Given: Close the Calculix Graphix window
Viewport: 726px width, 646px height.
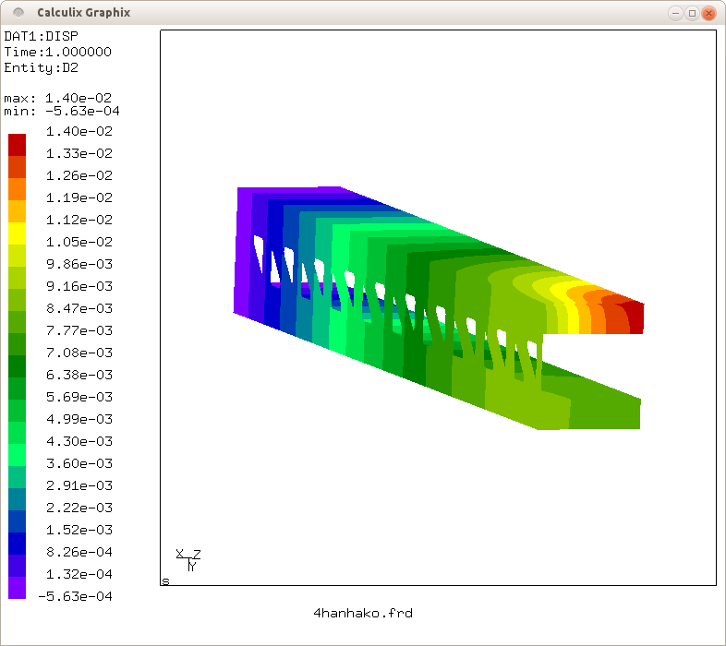Looking at the screenshot, I should click(x=708, y=13).
